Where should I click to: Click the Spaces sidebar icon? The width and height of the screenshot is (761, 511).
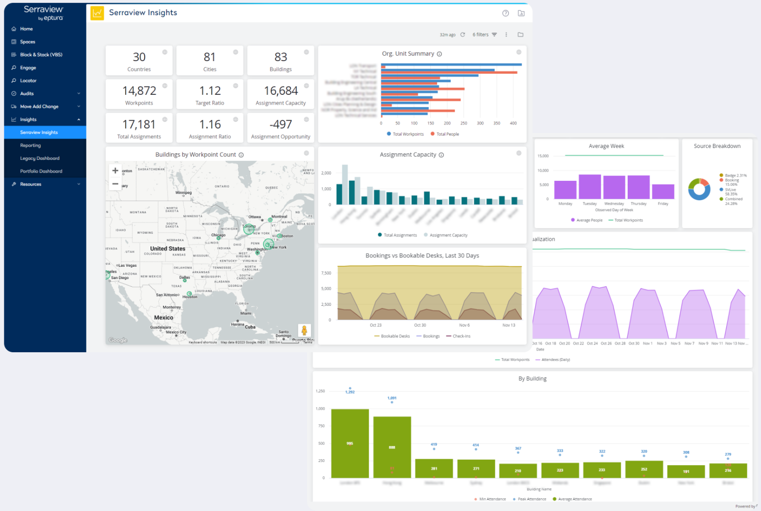pyautogui.click(x=14, y=42)
